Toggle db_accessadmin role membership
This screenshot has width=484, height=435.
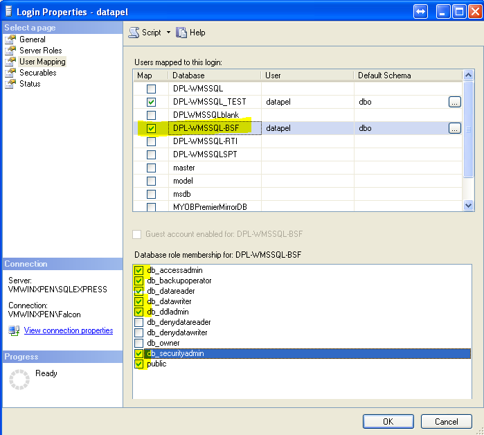[139, 270]
